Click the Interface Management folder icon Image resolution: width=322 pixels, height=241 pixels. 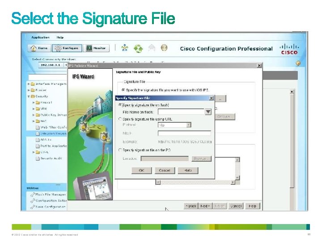(33, 84)
